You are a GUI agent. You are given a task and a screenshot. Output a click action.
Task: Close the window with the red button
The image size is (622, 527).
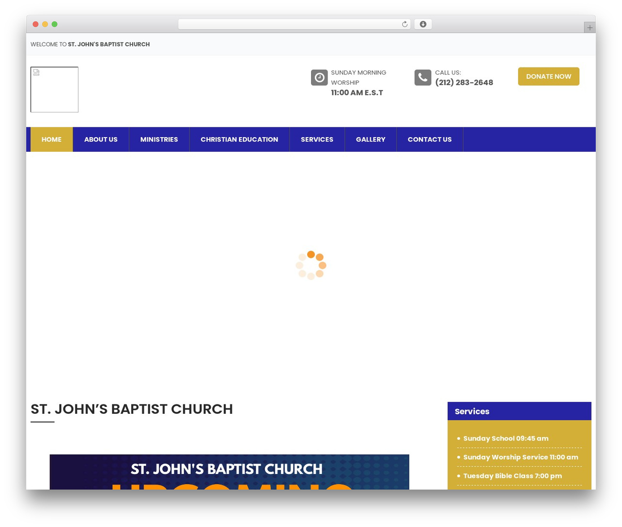pos(35,24)
